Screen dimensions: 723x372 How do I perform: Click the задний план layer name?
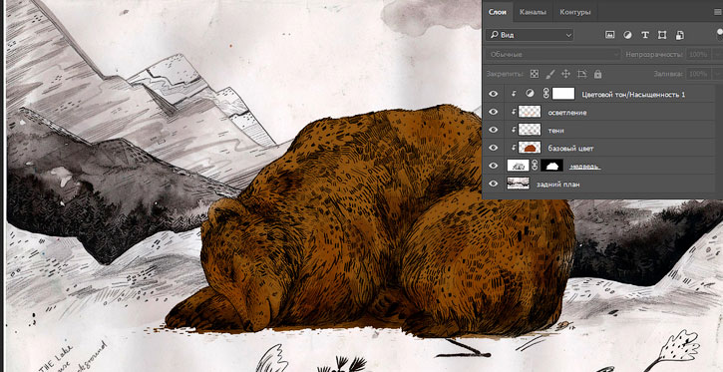pyautogui.click(x=557, y=184)
